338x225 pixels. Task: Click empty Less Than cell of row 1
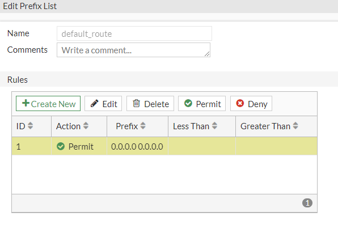tap(202, 146)
